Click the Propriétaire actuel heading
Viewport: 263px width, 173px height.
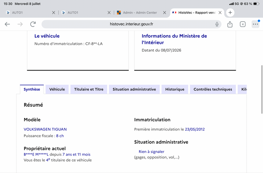tap(45, 149)
